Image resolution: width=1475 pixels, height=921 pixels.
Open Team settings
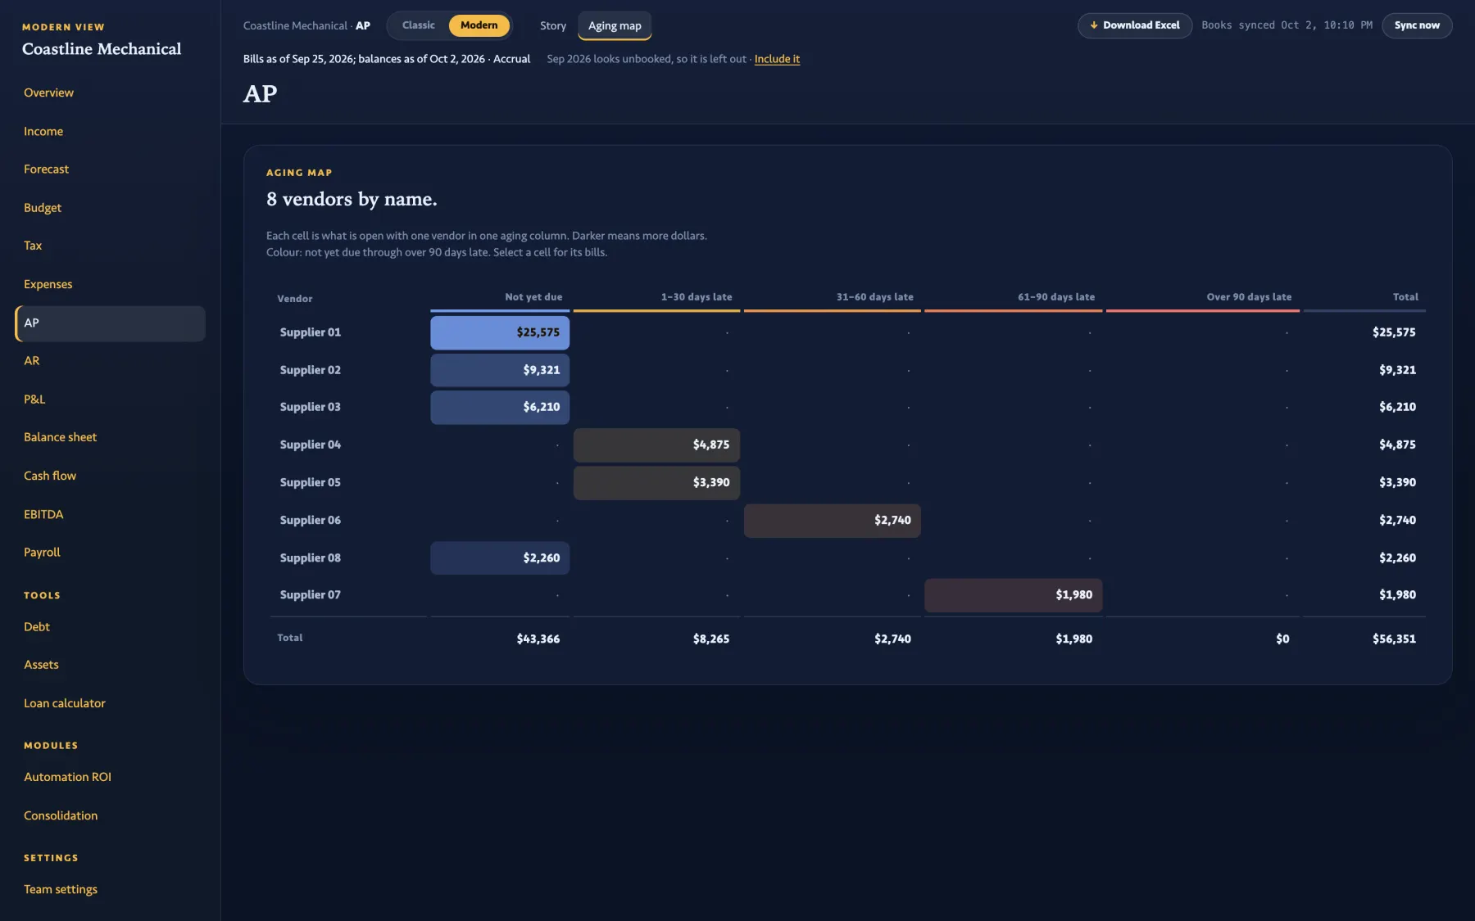click(x=110, y=889)
